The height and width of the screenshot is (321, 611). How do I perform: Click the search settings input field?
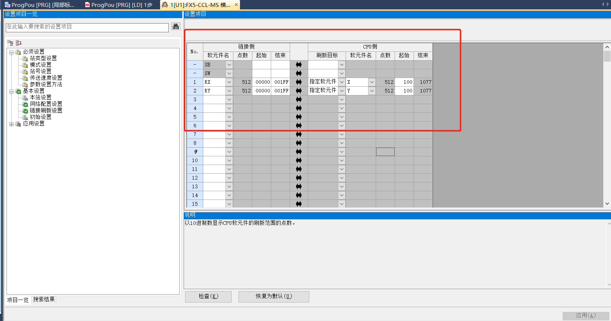(x=87, y=27)
